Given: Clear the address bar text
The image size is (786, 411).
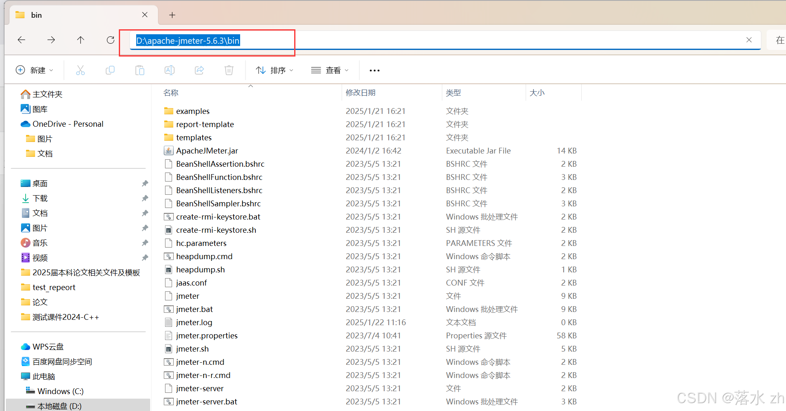Looking at the screenshot, I should pyautogui.click(x=749, y=40).
